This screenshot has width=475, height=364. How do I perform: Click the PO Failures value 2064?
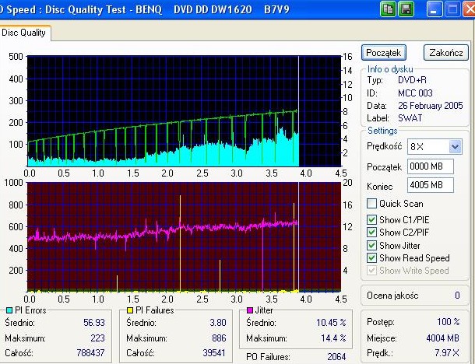[336, 357]
